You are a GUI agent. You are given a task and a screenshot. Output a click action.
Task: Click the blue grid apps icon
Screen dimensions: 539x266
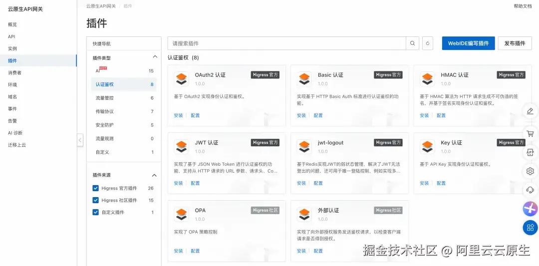point(530,228)
